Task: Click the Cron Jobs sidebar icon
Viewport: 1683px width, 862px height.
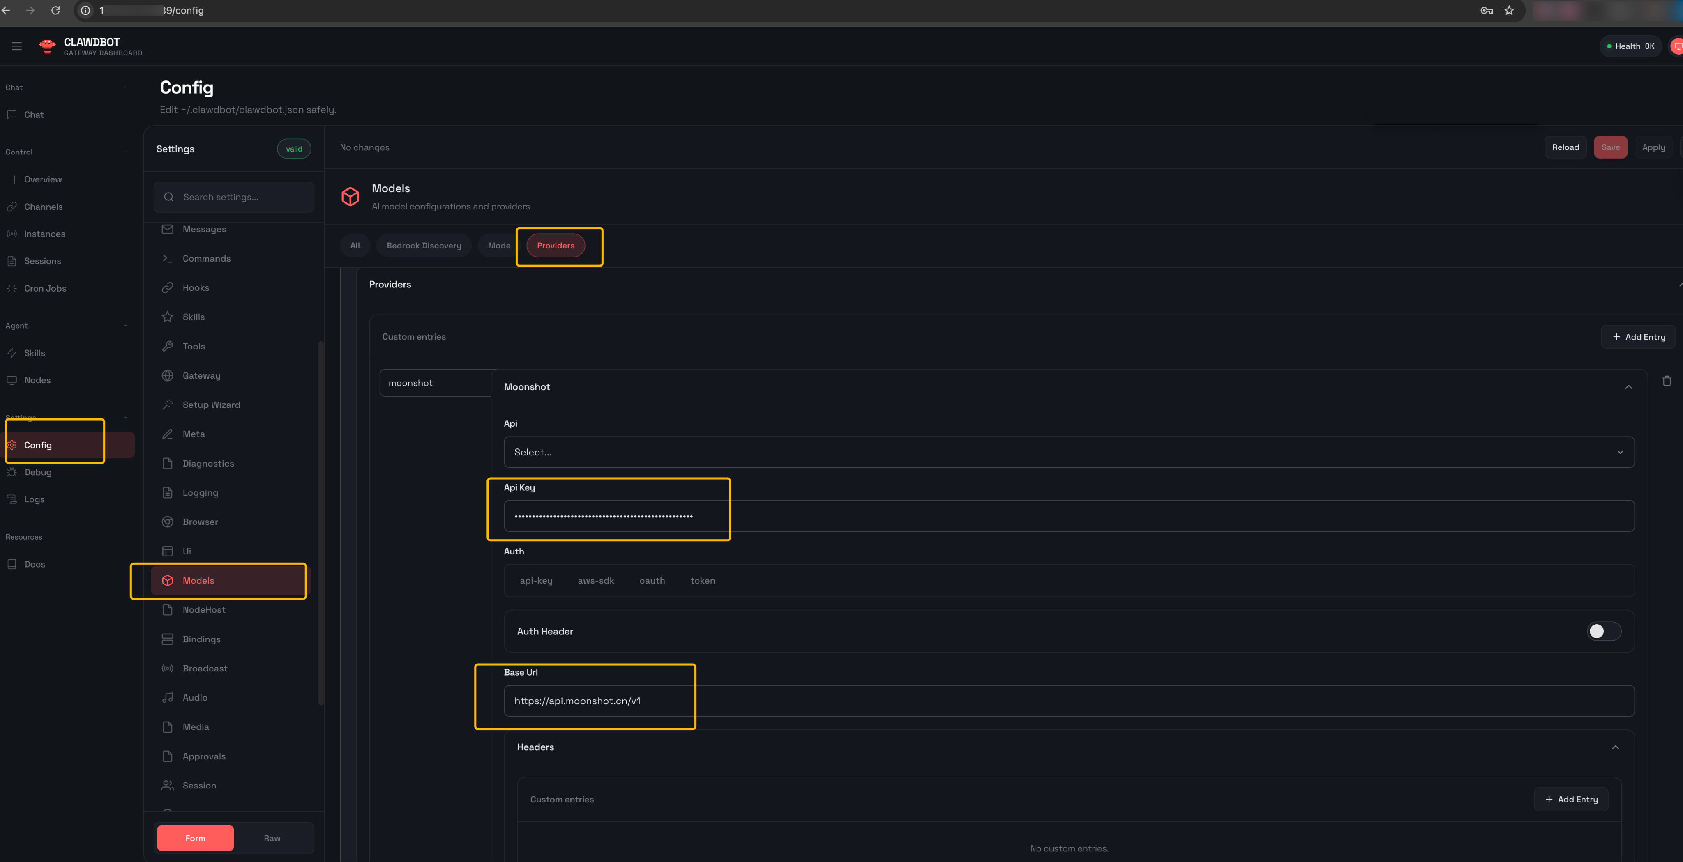Action: 12,288
